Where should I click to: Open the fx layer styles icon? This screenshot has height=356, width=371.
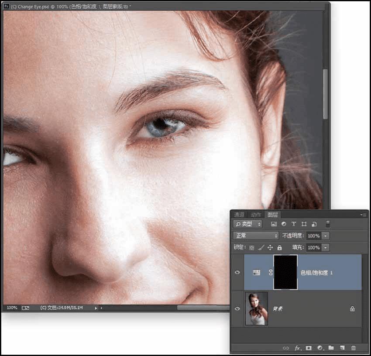tap(298, 348)
